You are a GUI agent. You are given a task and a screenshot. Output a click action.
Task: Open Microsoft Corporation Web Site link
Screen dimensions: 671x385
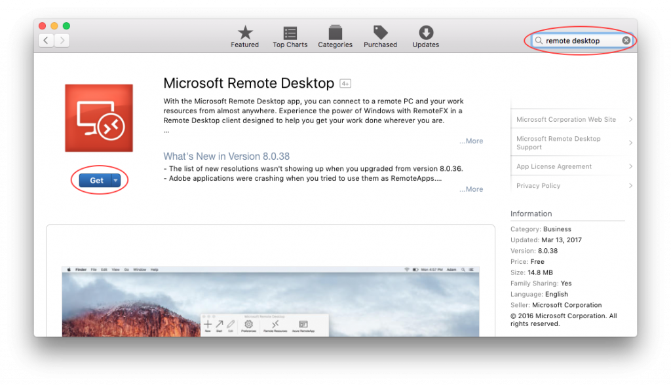click(x=571, y=119)
